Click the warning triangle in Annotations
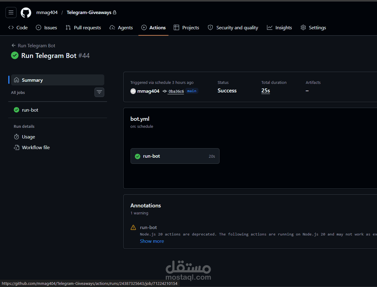 [133, 228]
